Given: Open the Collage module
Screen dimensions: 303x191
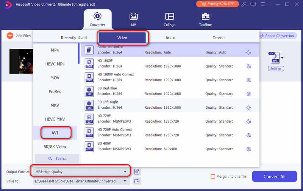Looking at the screenshot, I should 169,20.
